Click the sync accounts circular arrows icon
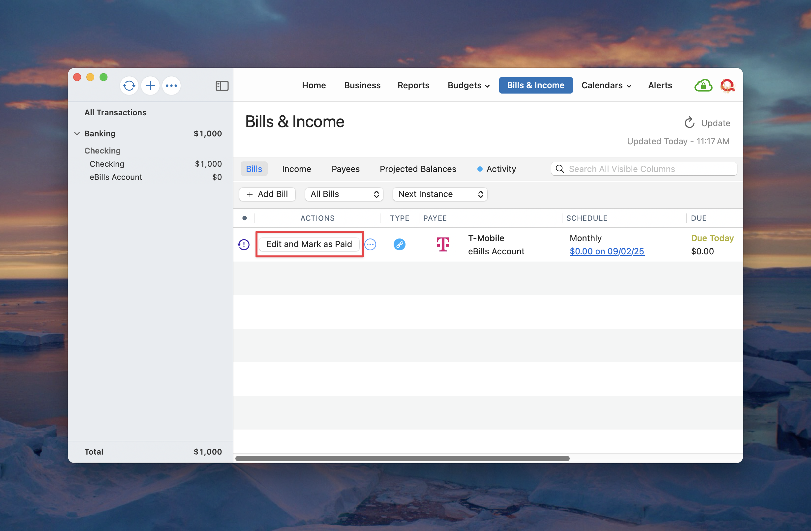The image size is (811, 531). pyautogui.click(x=129, y=85)
